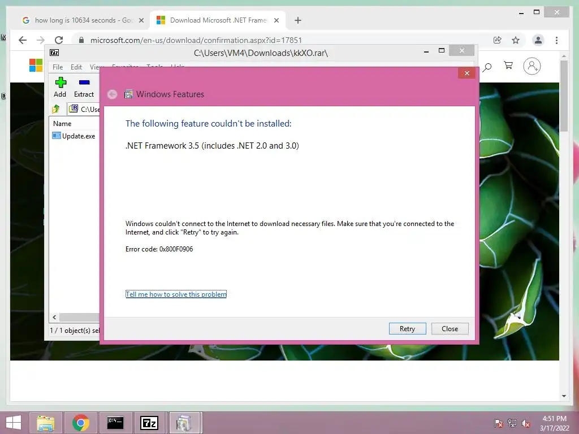Click the scroll down arrow of Chrome page
This screenshot has width=579, height=434.
(x=564, y=396)
